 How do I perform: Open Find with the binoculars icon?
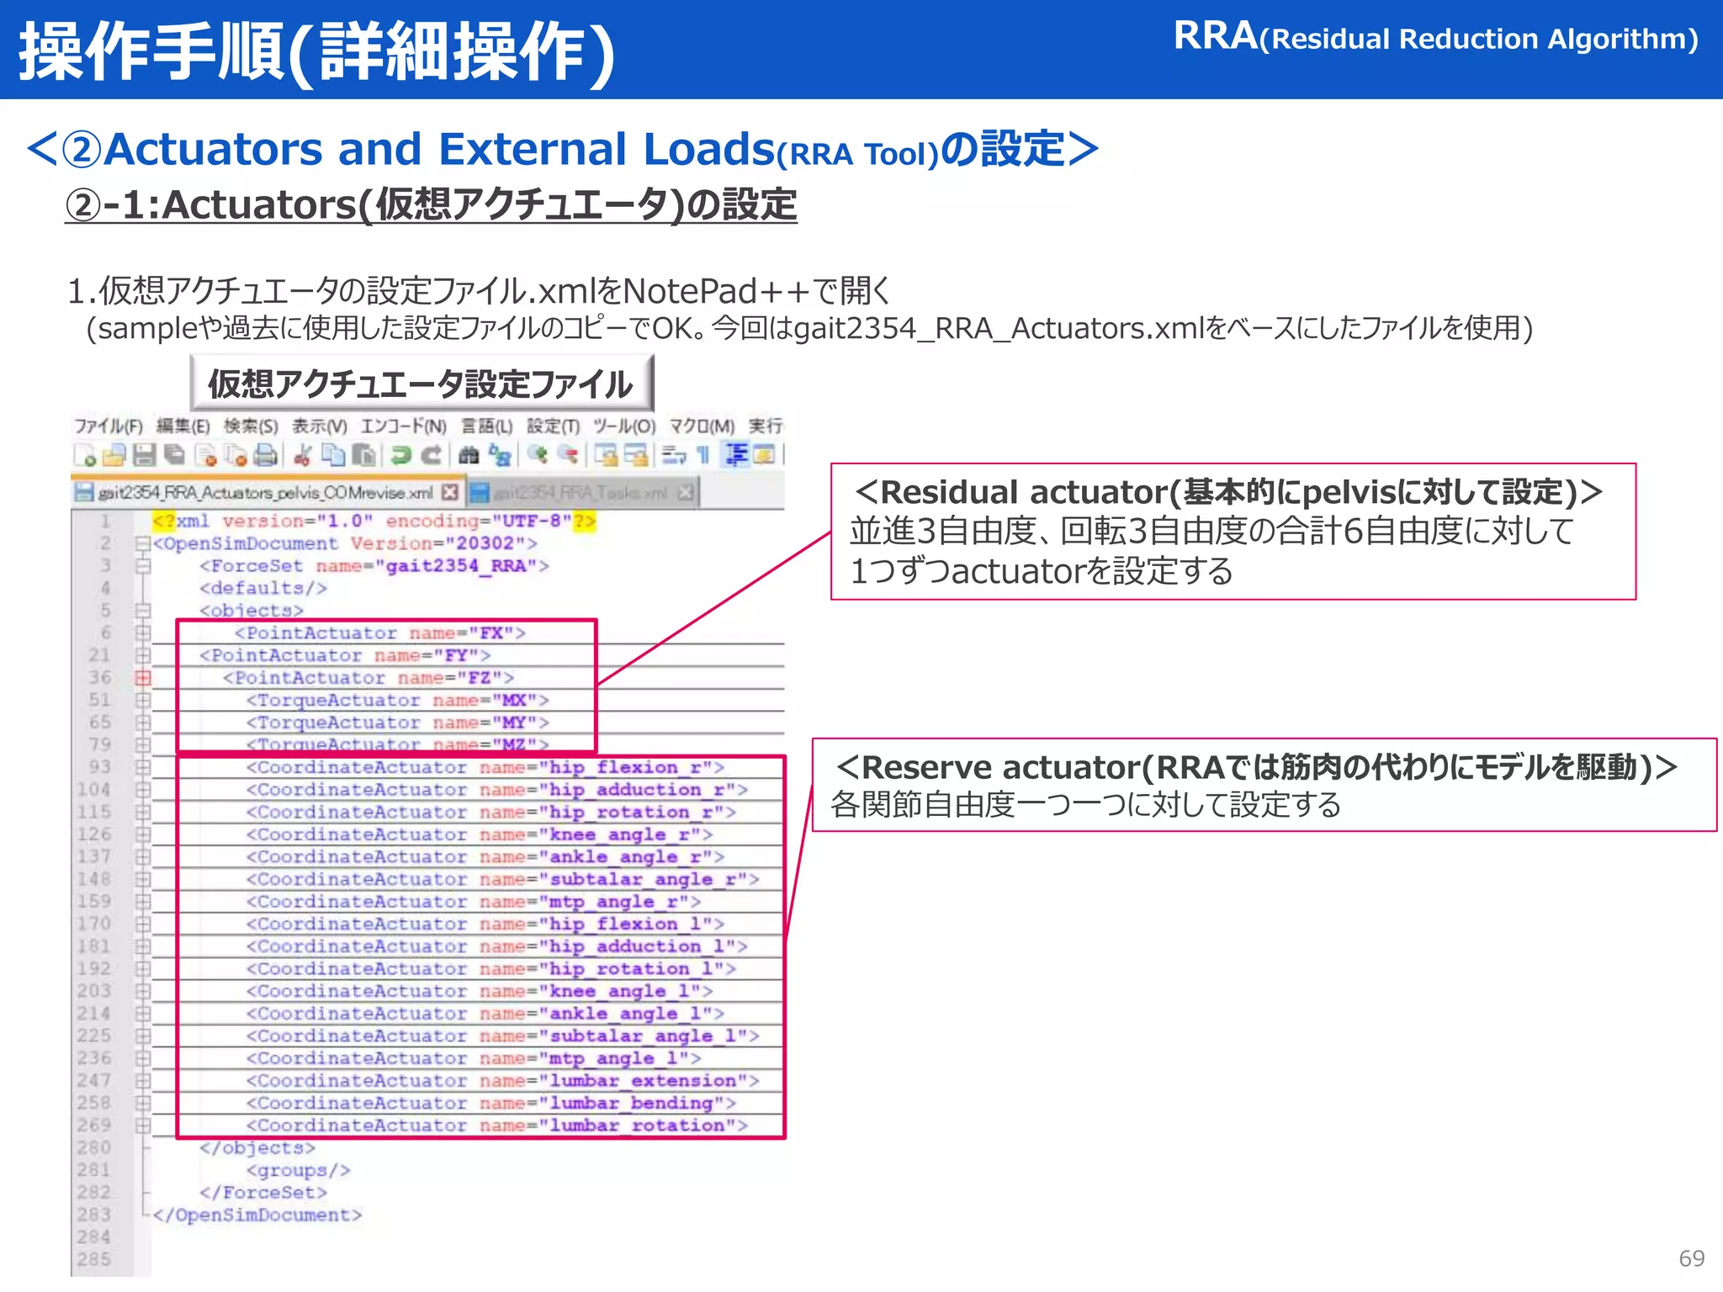point(469,455)
